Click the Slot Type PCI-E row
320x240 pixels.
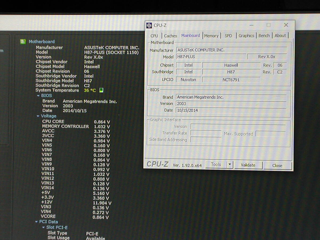[73, 233]
